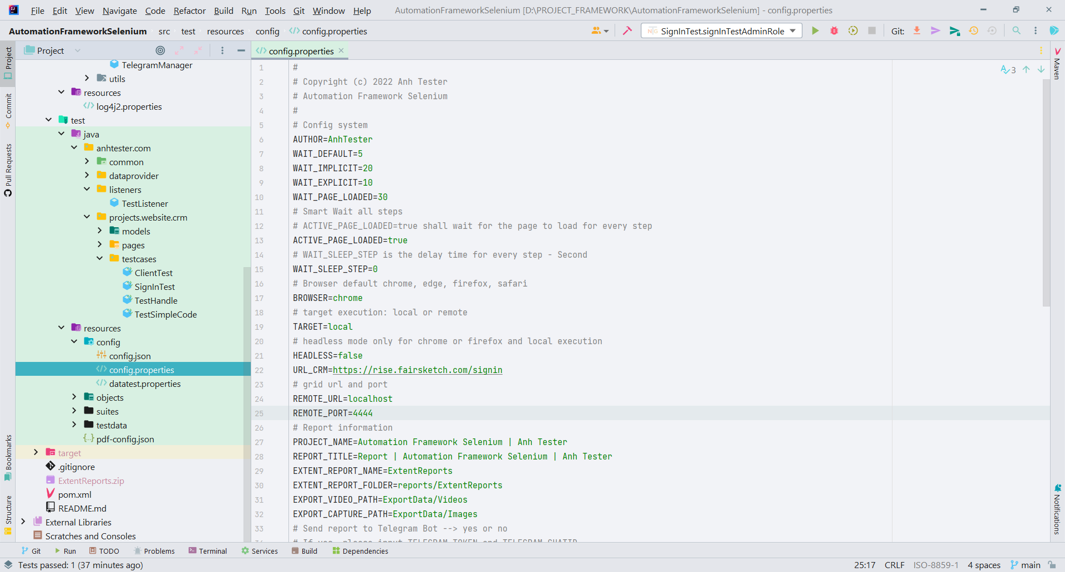Run the SignInTest configuration
Viewport: 1065px width, 572px height.
tap(815, 31)
